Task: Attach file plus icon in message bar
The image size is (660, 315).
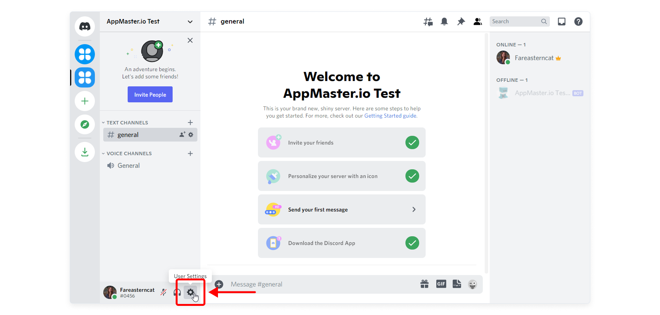Action: click(219, 284)
